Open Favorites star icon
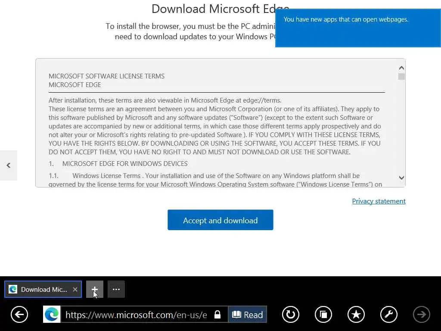The height and width of the screenshot is (331, 441). click(356, 314)
